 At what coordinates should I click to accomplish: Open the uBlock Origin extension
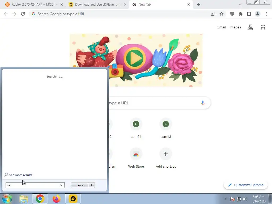tap(232, 14)
